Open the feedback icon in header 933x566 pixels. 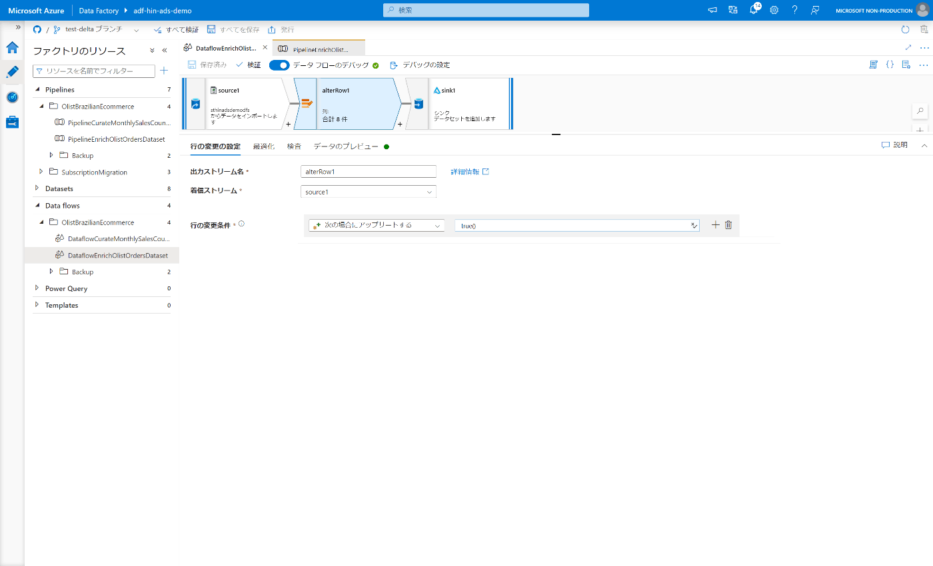click(x=814, y=10)
